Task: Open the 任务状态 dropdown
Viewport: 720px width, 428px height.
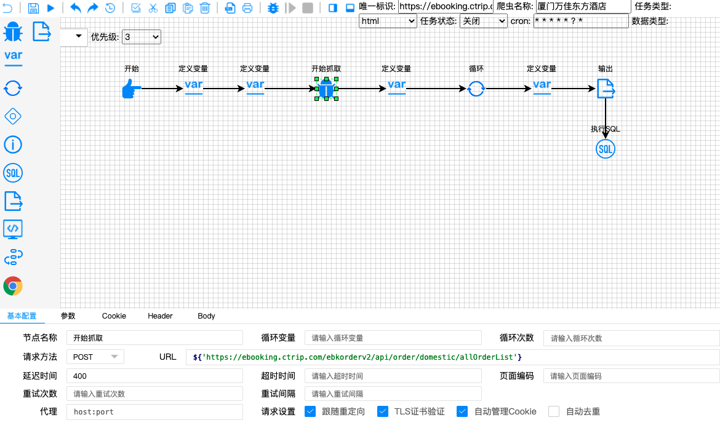Action: pyautogui.click(x=483, y=20)
